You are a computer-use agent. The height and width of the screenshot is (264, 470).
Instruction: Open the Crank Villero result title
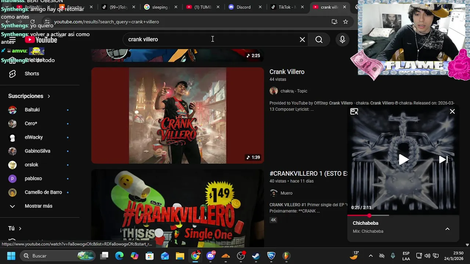coord(287,72)
